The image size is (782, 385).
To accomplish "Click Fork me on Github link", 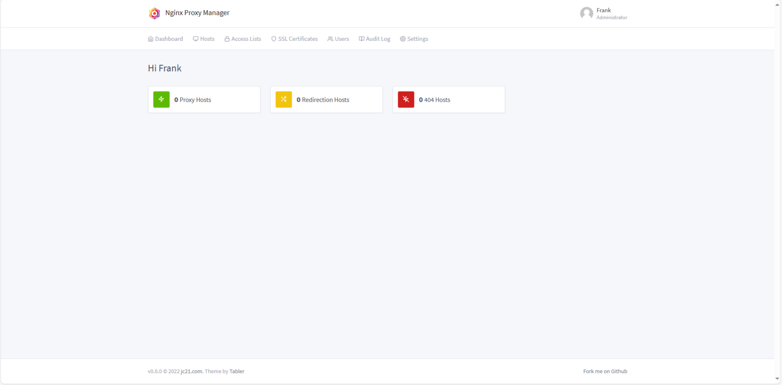I will (x=605, y=371).
